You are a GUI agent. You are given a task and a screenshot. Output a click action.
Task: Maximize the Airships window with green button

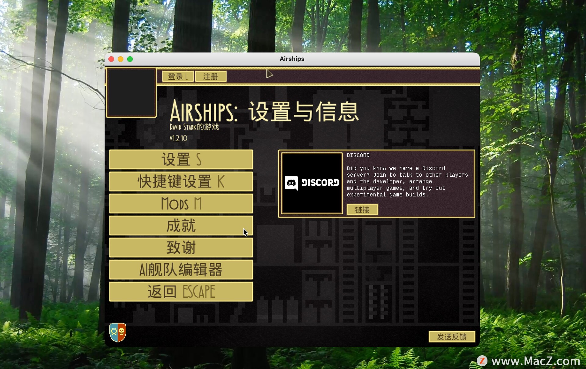tap(130, 59)
